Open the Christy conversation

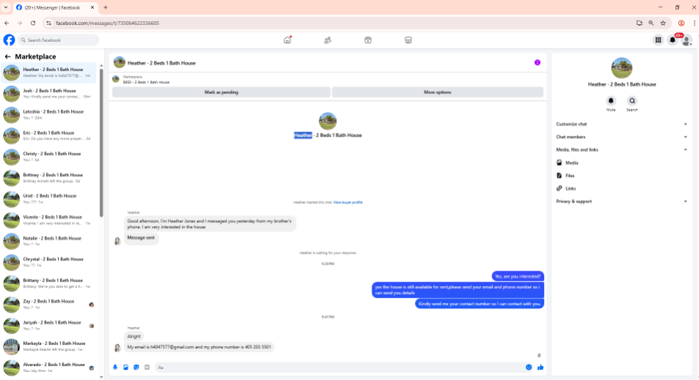pos(48,157)
